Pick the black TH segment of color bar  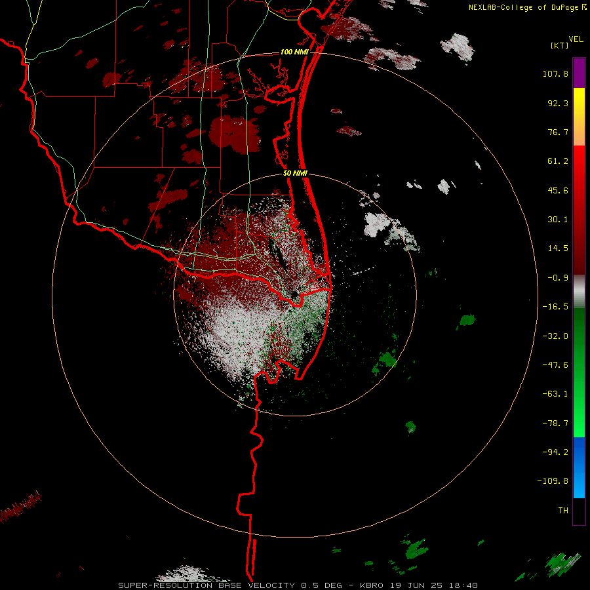click(x=579, y=511)
